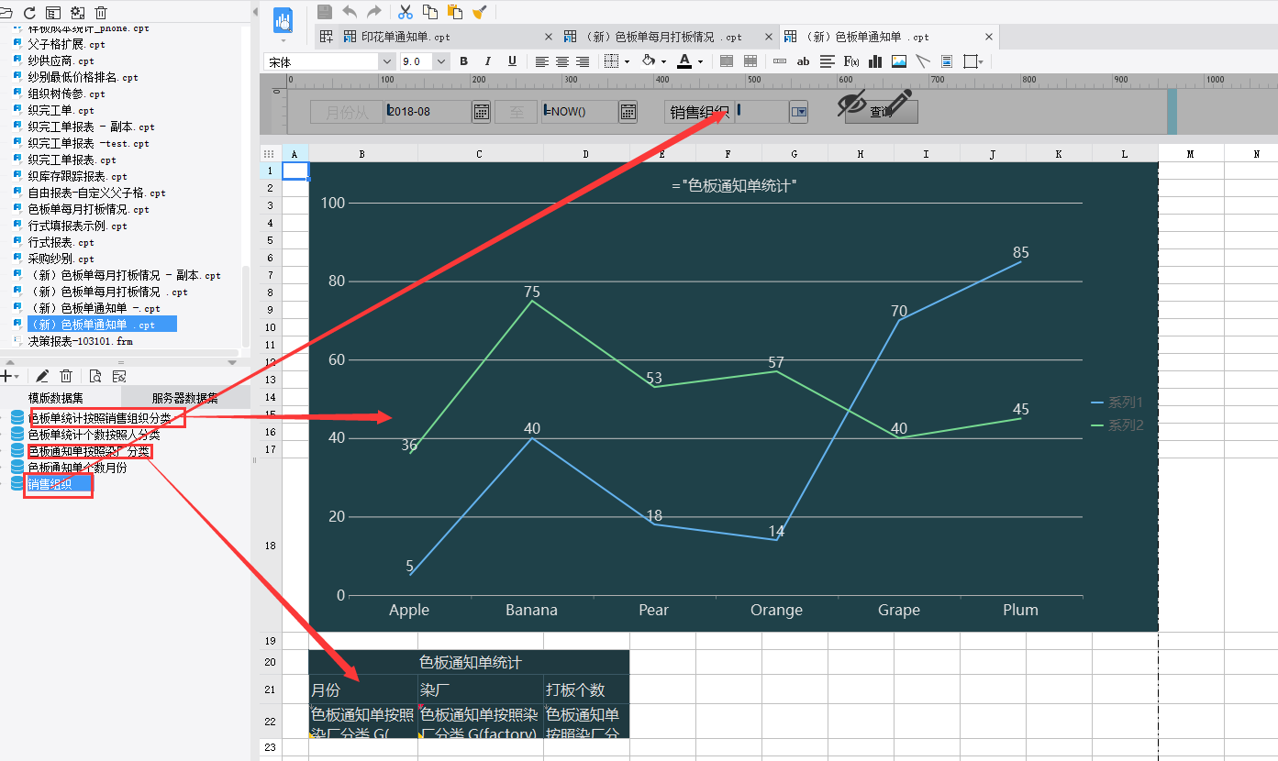Toggle italic formatting
This screenshot has width=1278, height=761.
pyautogui.click(x=487, y=61)
